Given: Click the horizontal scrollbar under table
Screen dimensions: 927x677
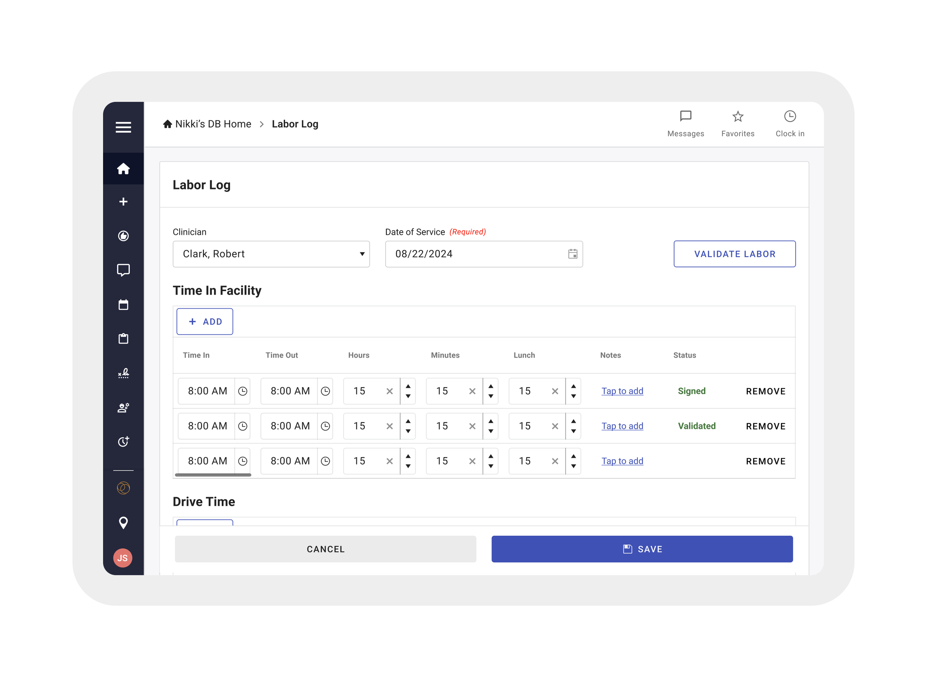Looking at the screenshot, I should click(x=213, y=475).
